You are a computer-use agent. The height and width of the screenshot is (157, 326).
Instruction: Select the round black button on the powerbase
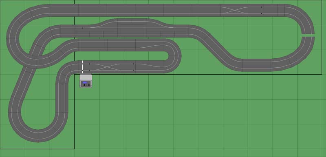(89, 85)
